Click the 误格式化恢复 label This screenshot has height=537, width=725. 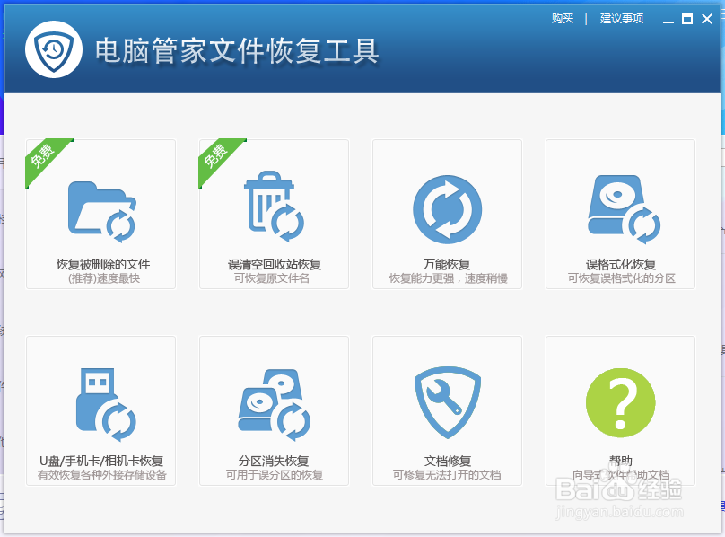point(621,264)
